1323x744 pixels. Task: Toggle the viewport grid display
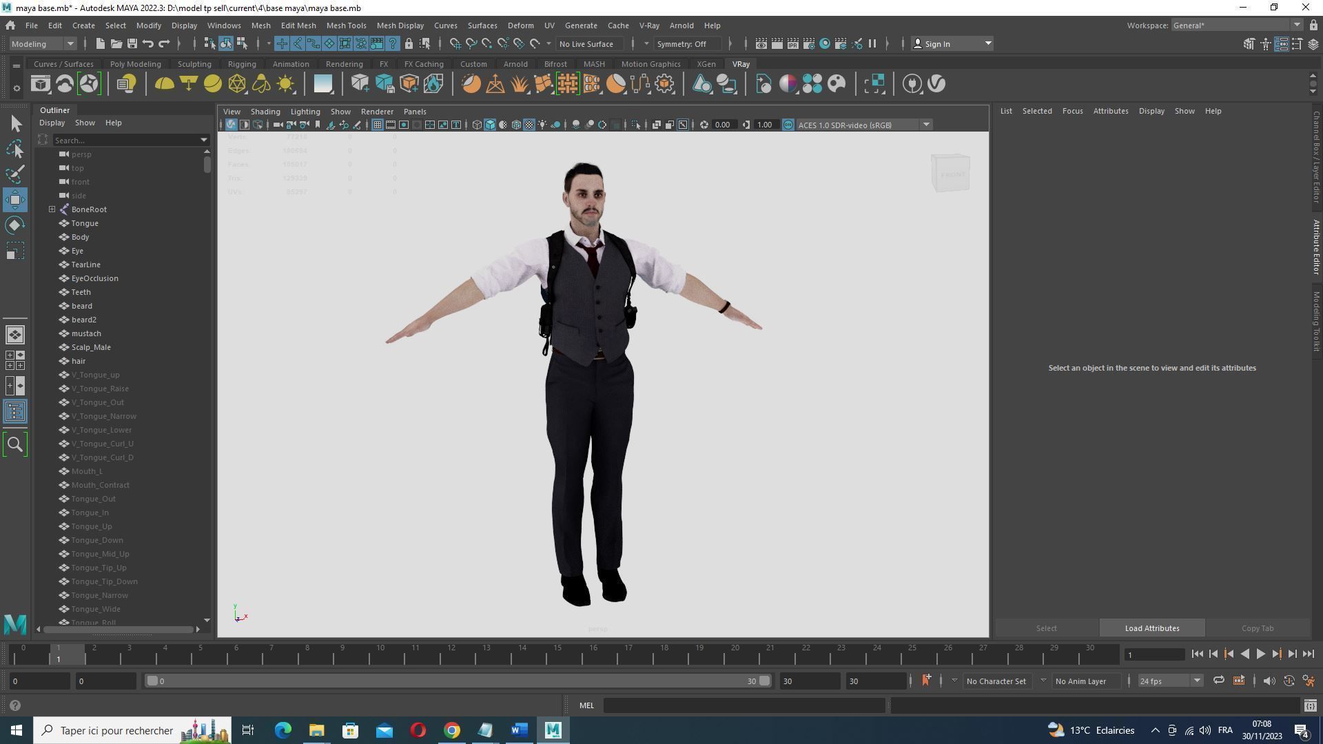pyautogui.click(x=378, y=125)
